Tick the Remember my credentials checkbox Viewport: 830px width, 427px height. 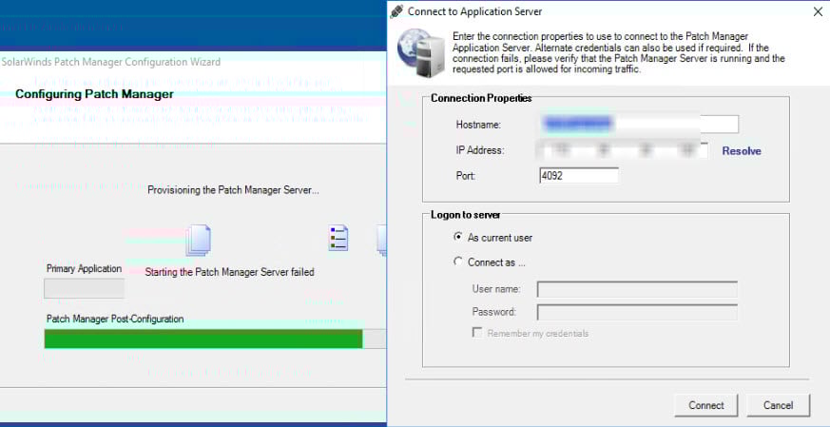[x=477, y=333]
